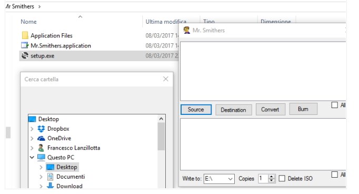Viewport: 359px width, 194px height.
Task: Expand the Dropbox tree node
Action: (32, 129)
